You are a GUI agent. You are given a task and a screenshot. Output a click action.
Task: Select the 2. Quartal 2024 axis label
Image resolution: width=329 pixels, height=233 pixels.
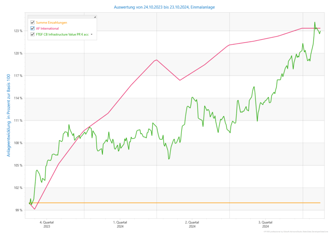click(192, 224)
